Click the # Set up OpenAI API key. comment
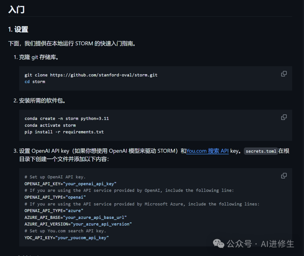Viewport: 304px width, 256px height. point(55,177)
